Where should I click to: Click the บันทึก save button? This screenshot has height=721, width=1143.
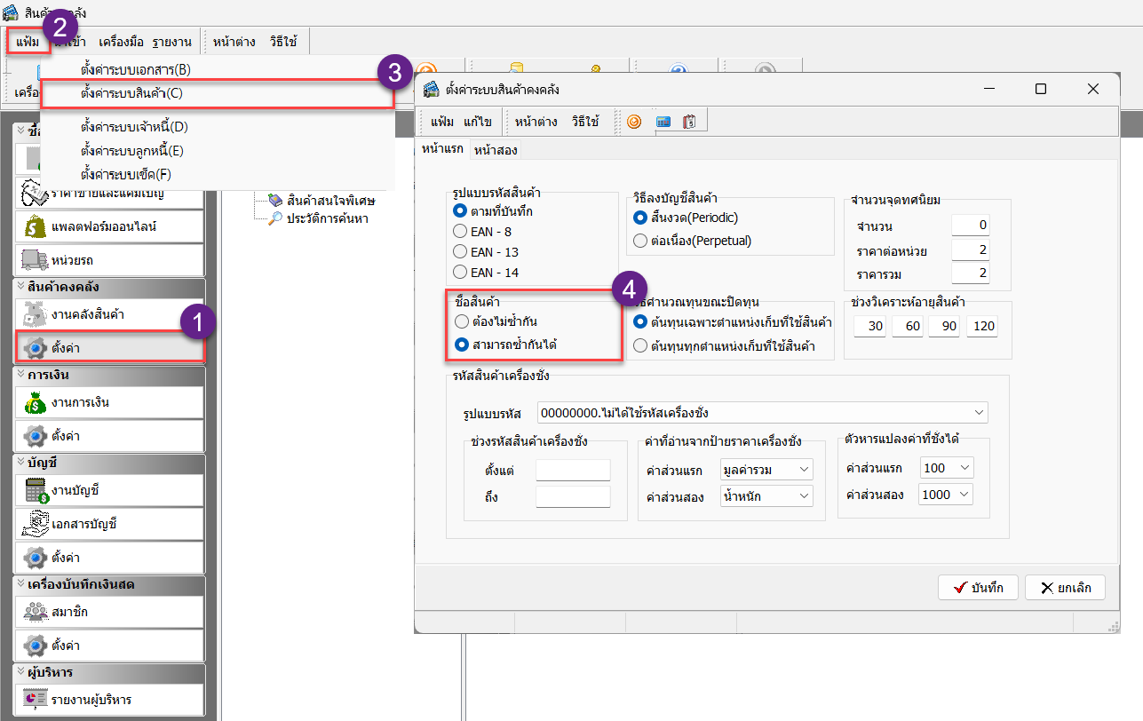pos(977,588)
